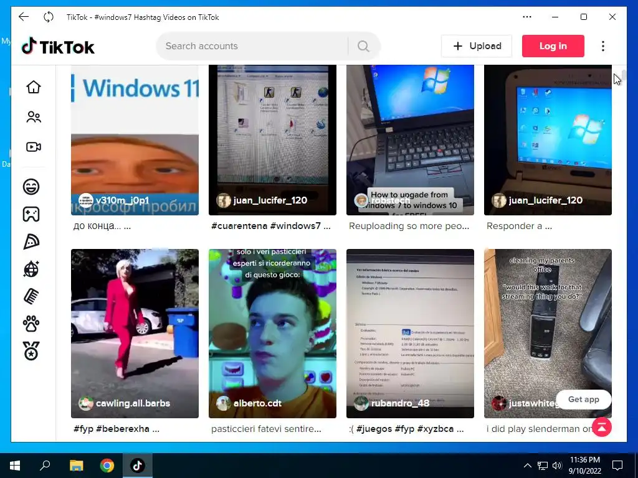Open the taskbar clock showing 11:36 PM
Image resolution: width=638 pixels, height=478 pixels.
584,466
